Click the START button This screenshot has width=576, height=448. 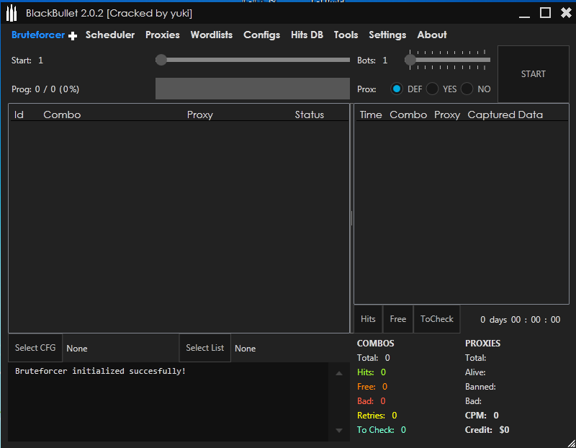pos(533,74)
